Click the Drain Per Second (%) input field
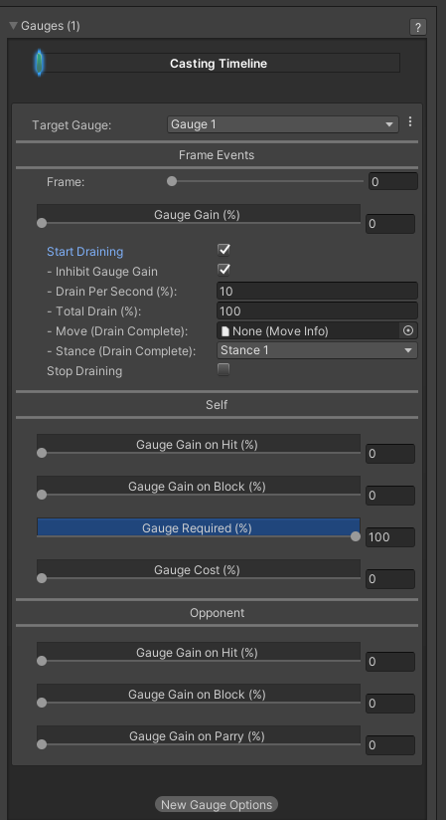 click(x=317, y=291)
